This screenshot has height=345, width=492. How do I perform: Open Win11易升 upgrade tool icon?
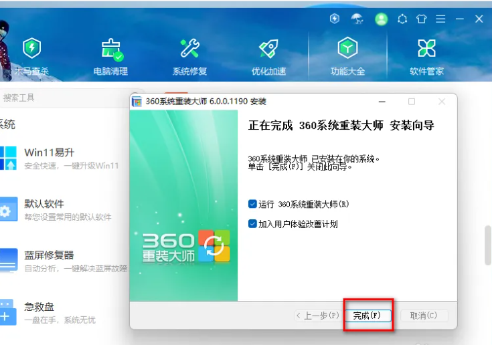[8, 158]
